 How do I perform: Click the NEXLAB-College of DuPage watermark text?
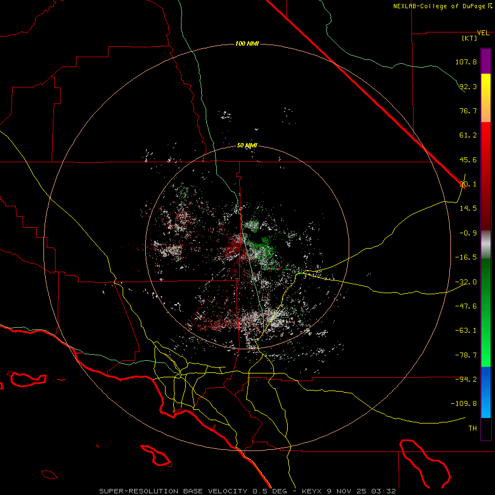(x=442, y=6)
